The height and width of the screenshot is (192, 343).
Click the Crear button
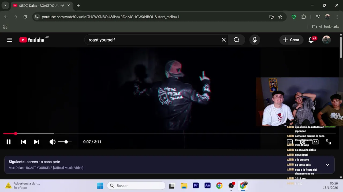coord(291,40)
